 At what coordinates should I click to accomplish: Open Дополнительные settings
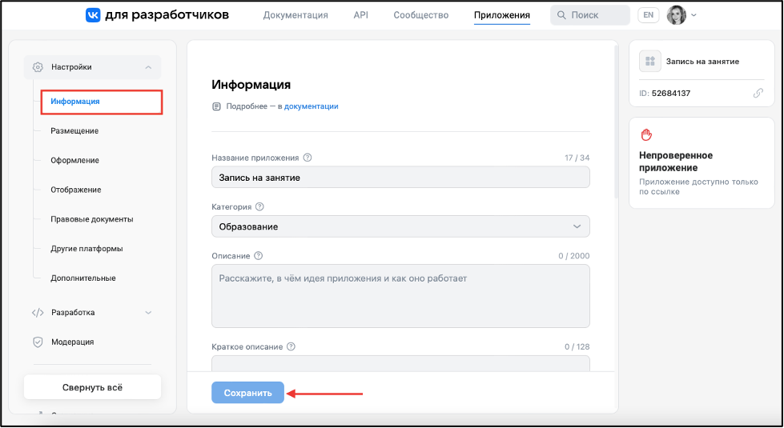coord(83,278)
